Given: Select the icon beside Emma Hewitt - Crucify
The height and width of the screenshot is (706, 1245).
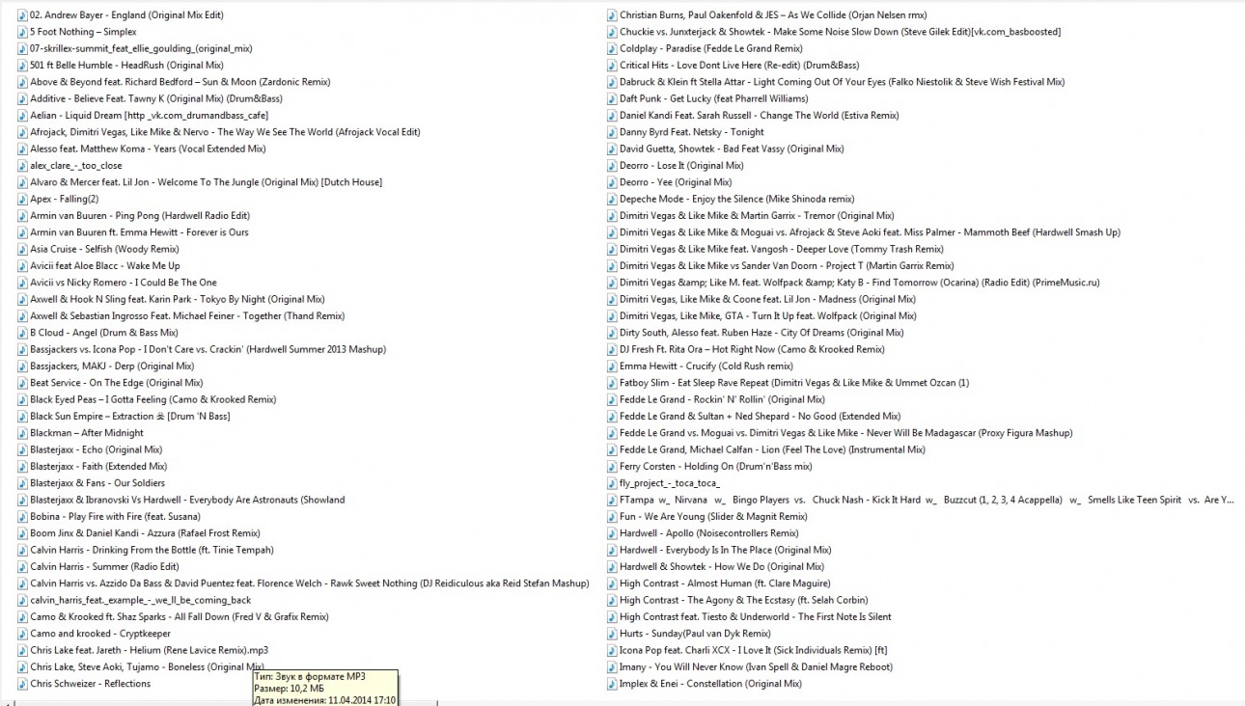Looking at the screenshot, I should [612, 367].
